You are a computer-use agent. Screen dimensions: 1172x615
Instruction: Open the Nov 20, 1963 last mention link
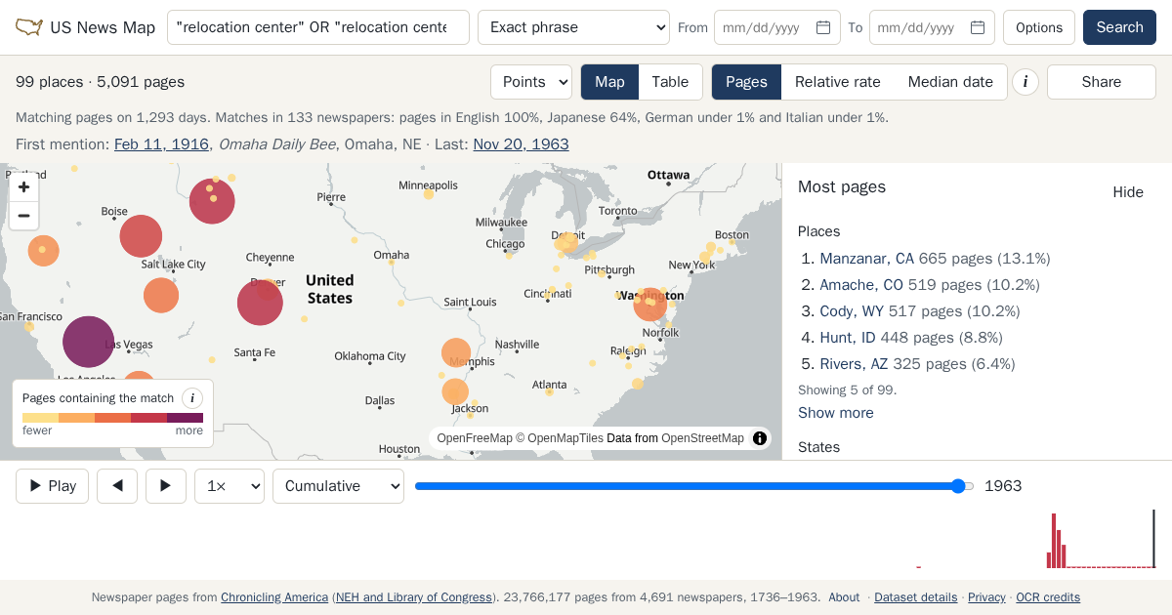pyautogui.click(x=521, y=144)
